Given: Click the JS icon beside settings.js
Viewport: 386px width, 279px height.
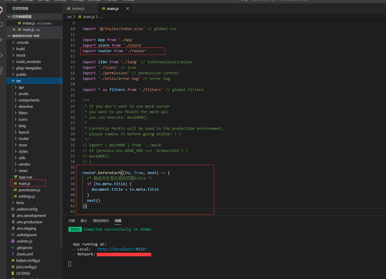Looking at the screenshot, I should click(x=15, y=196).
